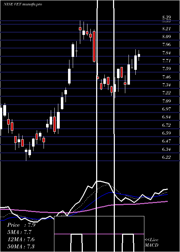
Task: Select the 6.22 price axis label
Action: point(166,157)
